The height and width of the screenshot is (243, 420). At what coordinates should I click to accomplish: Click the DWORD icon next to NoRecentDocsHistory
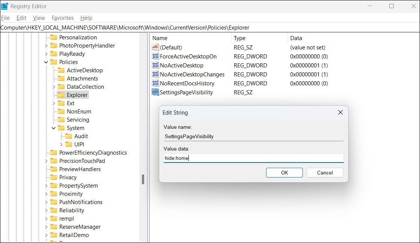pyautogui.click(x=155, y=83)
